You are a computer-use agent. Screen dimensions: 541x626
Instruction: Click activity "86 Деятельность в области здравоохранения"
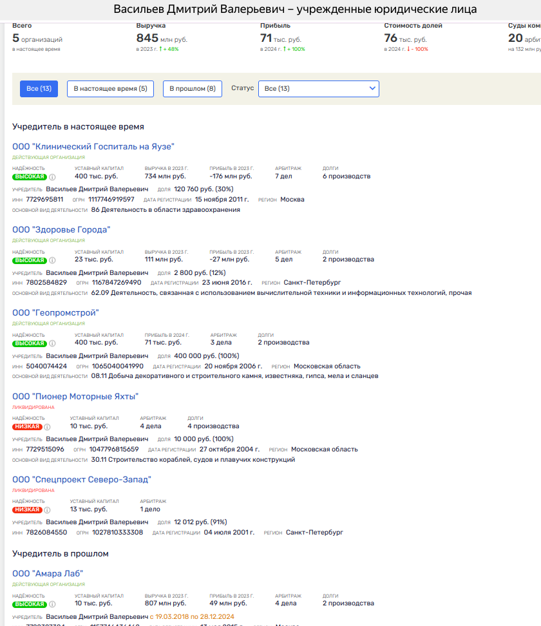pyautogui.click(x=166, y=209)
